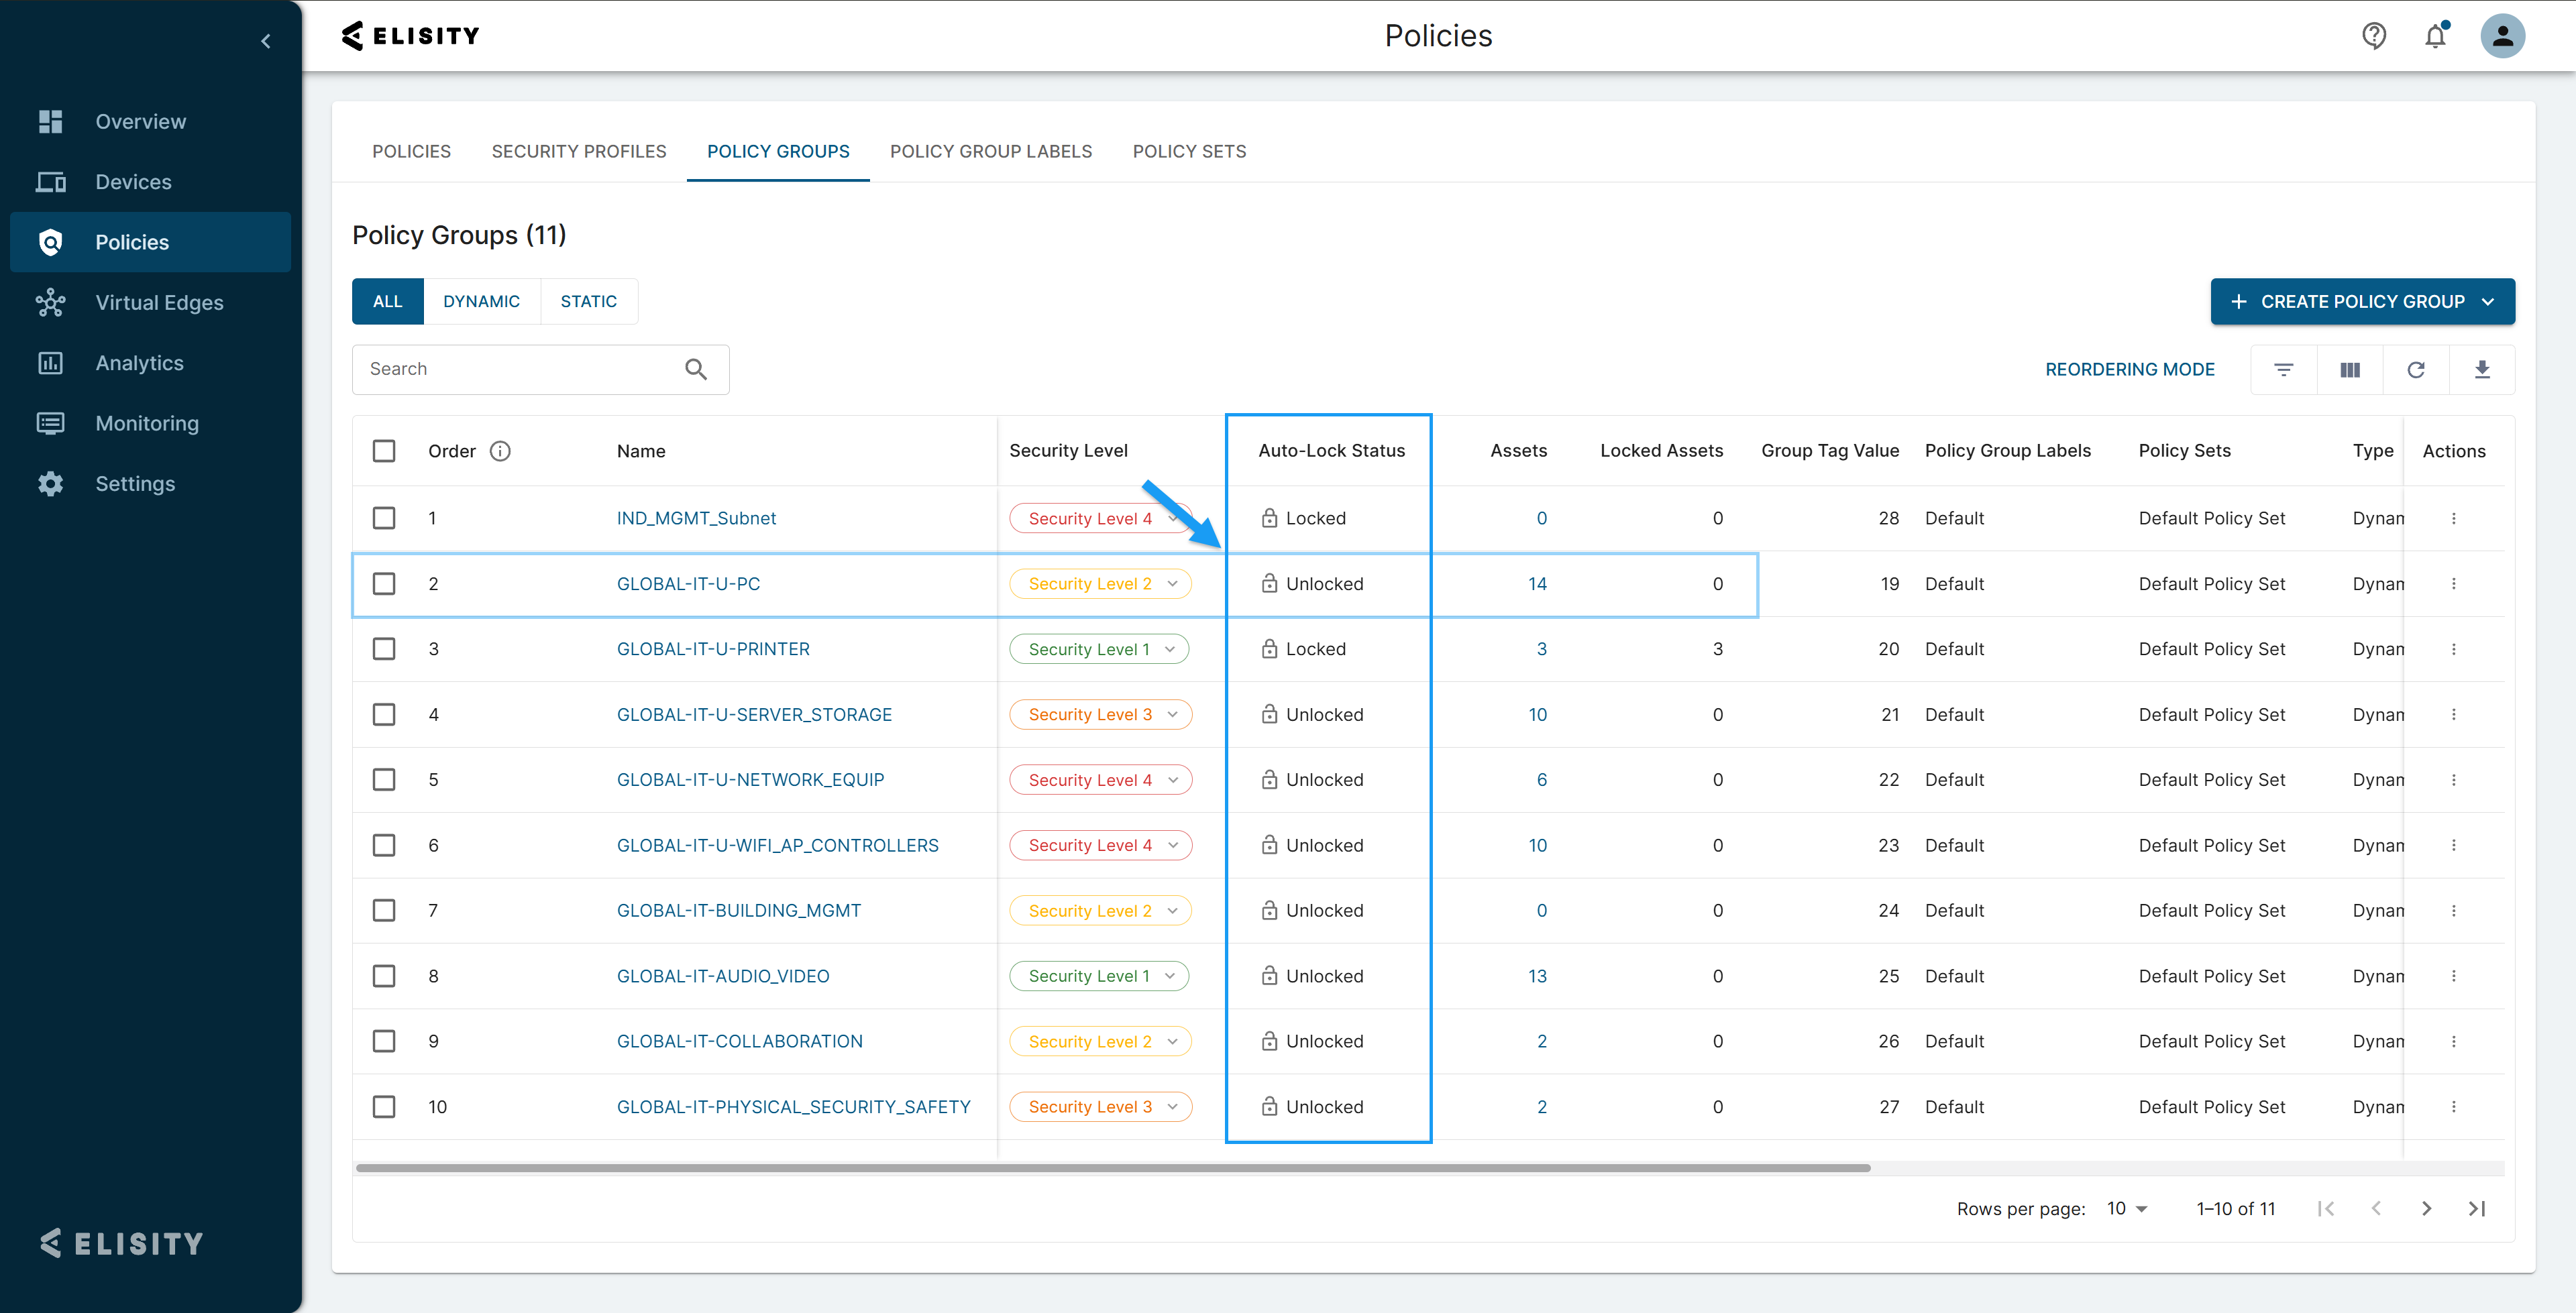Open the Rows per page dropdown
The height and width of the screenshot is (1313, 2576).
coord(2127,1208)
